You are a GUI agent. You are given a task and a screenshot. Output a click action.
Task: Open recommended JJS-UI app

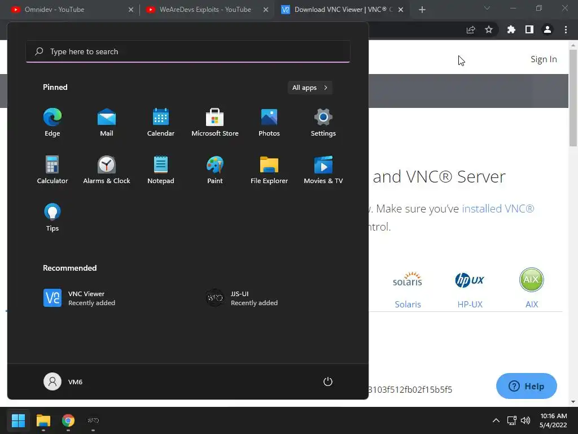click(242, 298)
